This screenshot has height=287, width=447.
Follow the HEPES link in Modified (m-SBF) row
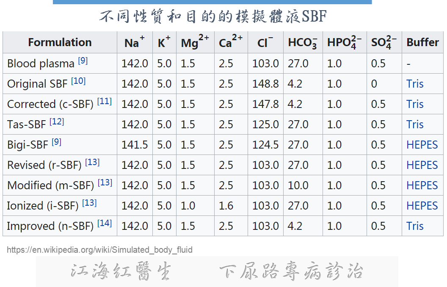point(422,185)
